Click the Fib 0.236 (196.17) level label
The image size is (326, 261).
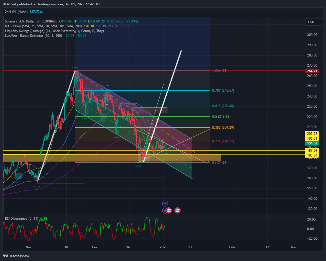point(223,141)
